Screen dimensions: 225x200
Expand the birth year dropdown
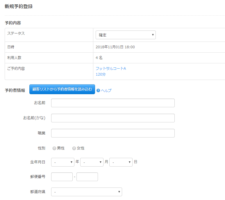pos(63,162)
